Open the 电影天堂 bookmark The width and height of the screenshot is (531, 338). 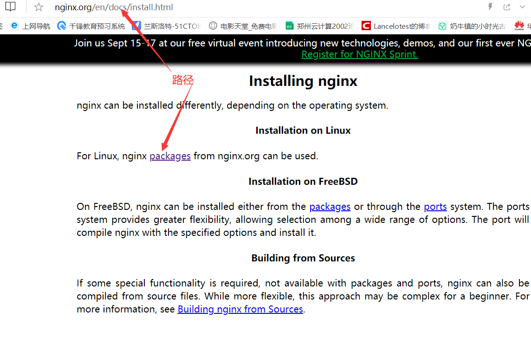coord(243,26)
